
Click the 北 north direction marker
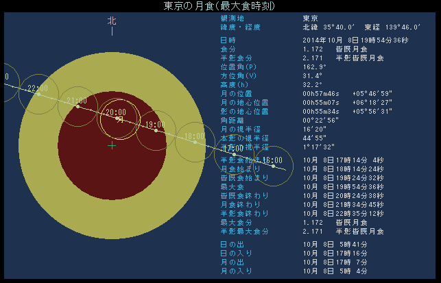(x=112, y=21)
